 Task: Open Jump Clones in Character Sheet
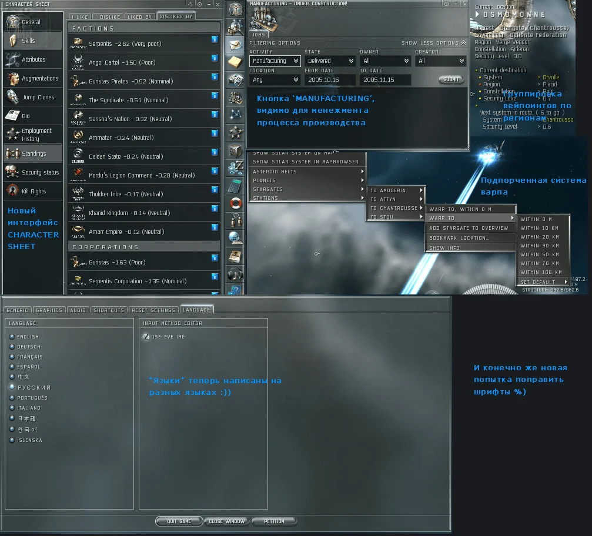33,97
